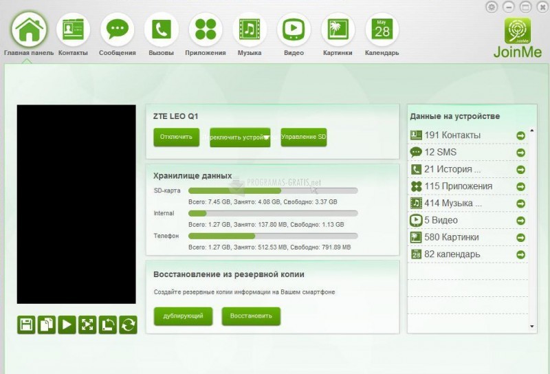Open the Вызовы calls icon
The width and height of the screenshot is (550, 374).
162,30
